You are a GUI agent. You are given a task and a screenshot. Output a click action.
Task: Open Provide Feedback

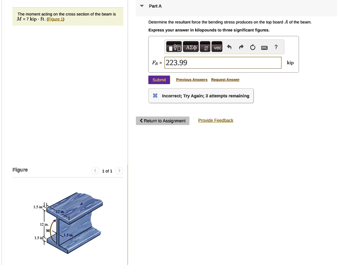coord(216,120)
